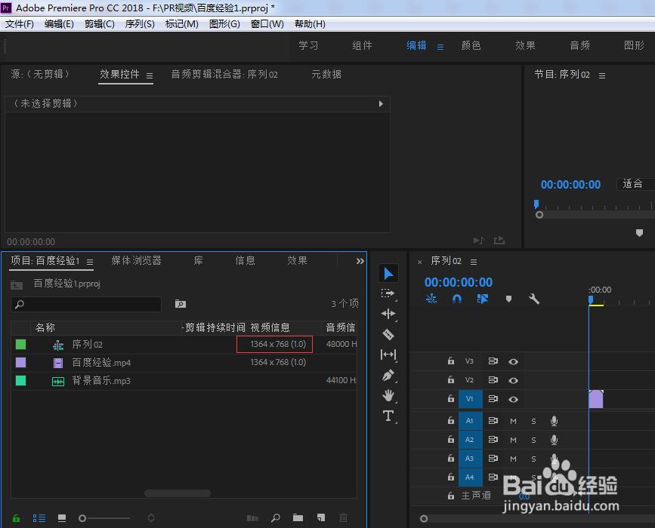This screenshot has height=528, width=655.
Task: Switch to 学习 workspace
Action: click(308, 45)
